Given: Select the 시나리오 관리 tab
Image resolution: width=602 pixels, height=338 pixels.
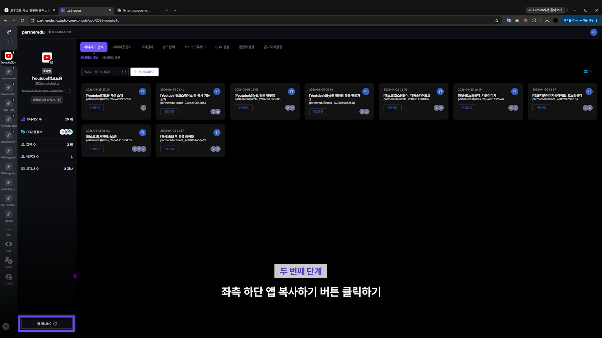Looking at the screenshot, I should click(94, 47).
